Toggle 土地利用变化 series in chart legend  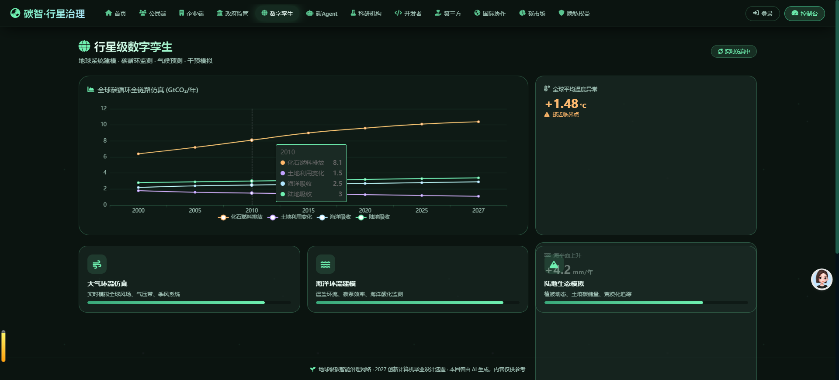click(290, 217)
